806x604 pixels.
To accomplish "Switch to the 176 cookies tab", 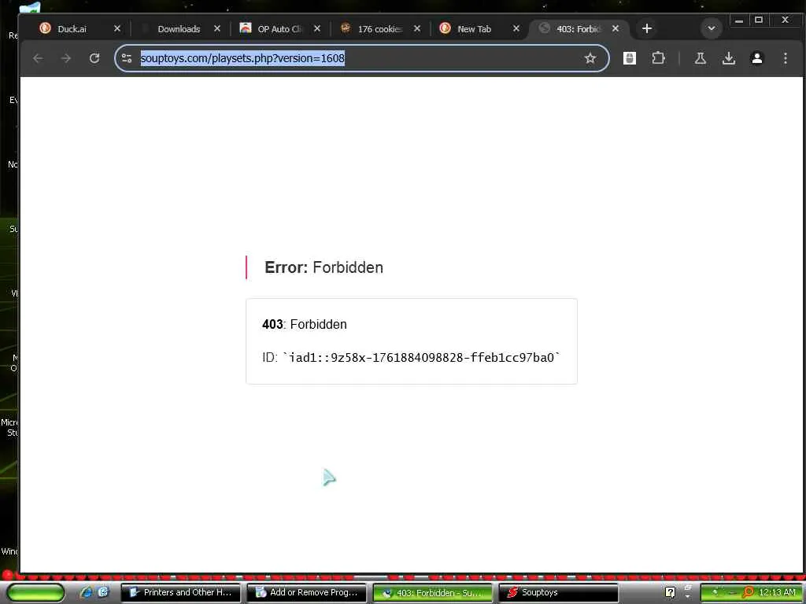I will tap(379, 29).
